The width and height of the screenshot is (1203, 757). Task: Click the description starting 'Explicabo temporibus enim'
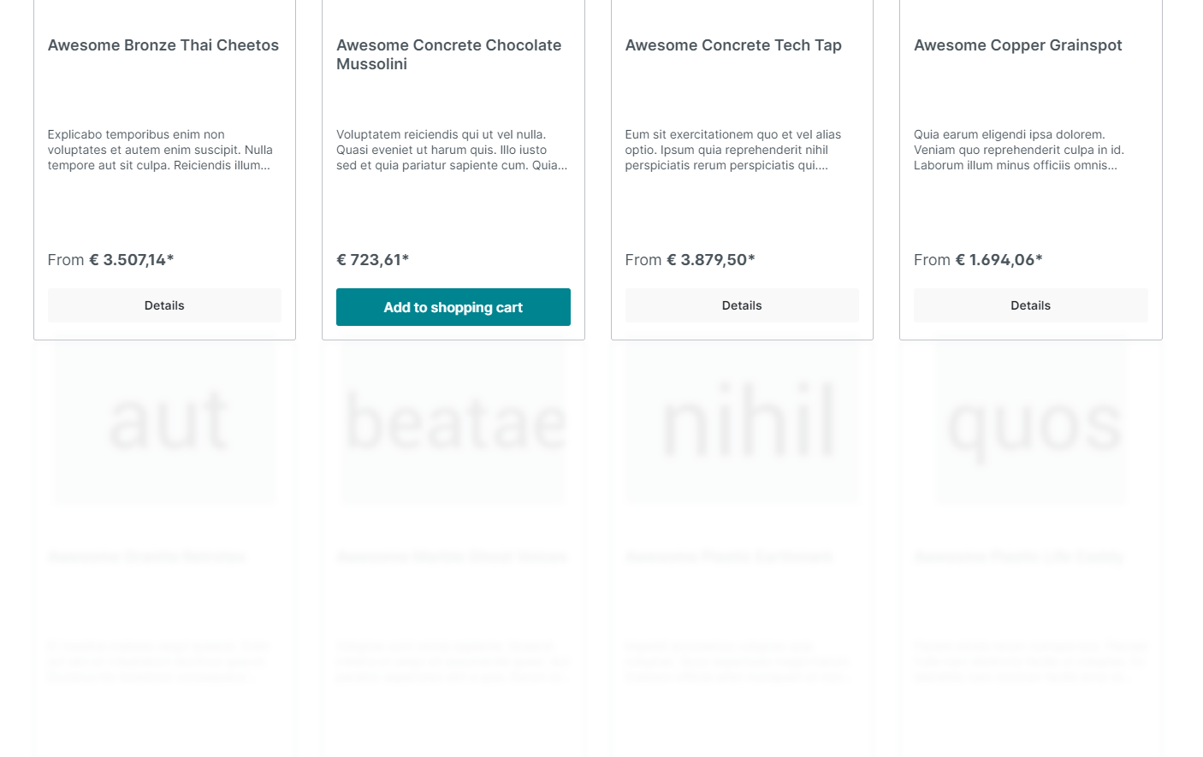click(x=161, y=150)
